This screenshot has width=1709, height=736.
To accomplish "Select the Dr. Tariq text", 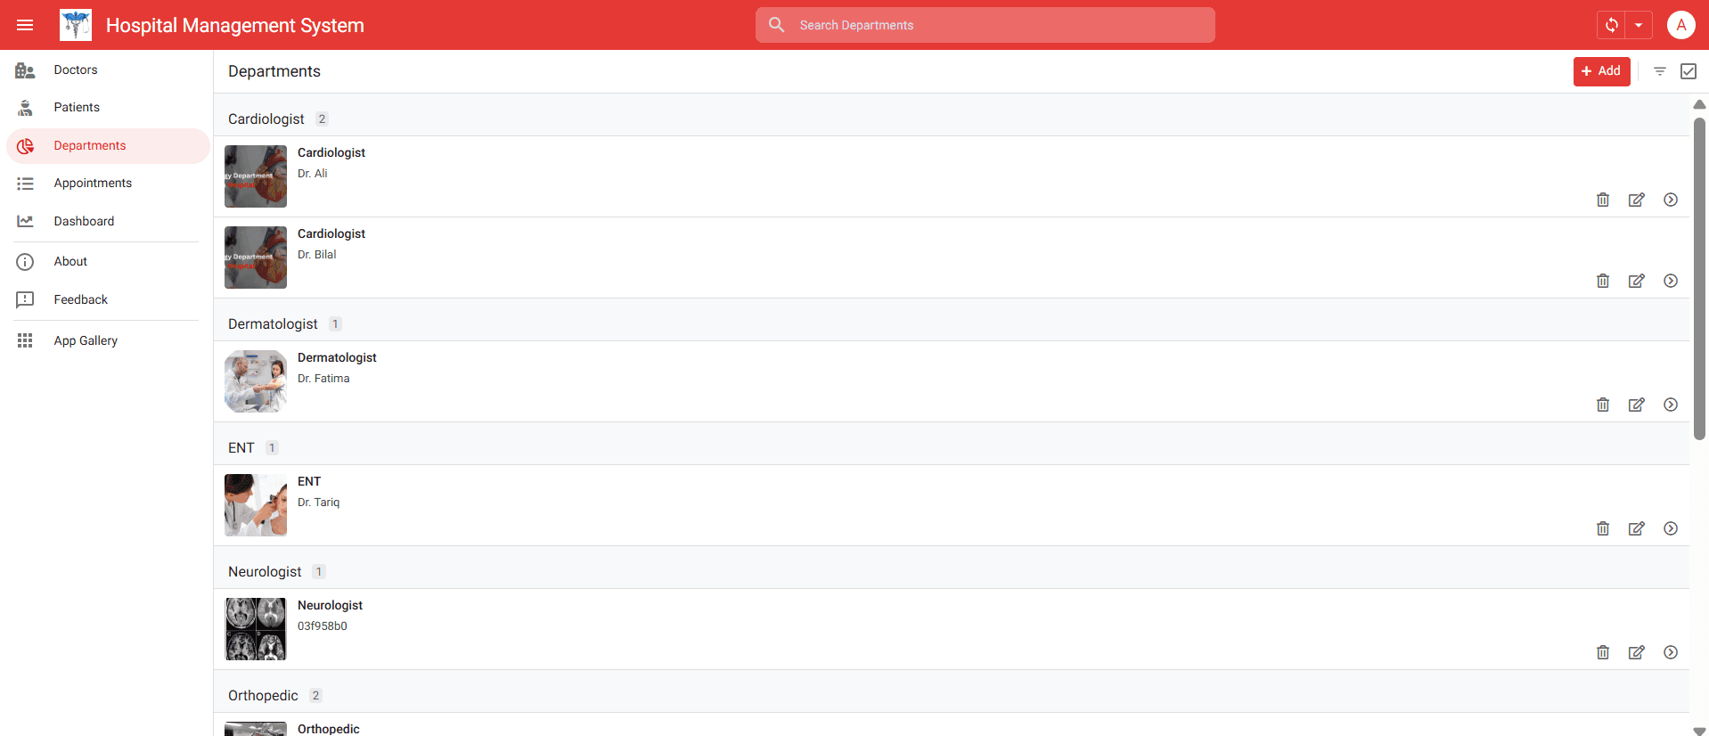I will pos(319,503).
